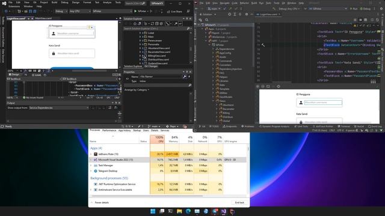This screenshot has width=385, height=216.
Task: Open the Terminal tool window in Rider
Action: click(x=343, y=127)
